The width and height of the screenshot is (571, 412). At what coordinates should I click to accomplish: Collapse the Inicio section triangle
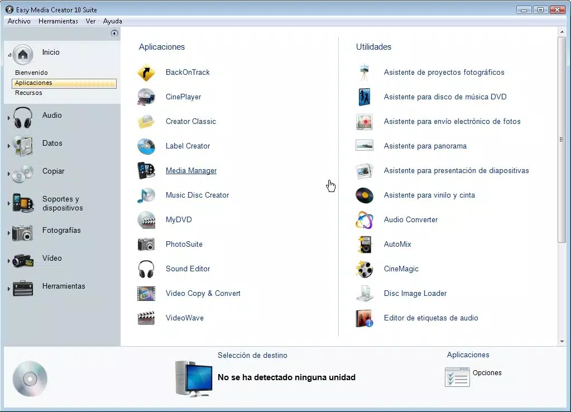point(9,55)
